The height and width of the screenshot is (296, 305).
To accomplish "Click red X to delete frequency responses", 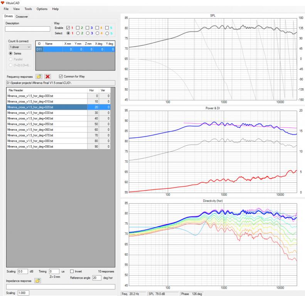I will pos(47,76).
